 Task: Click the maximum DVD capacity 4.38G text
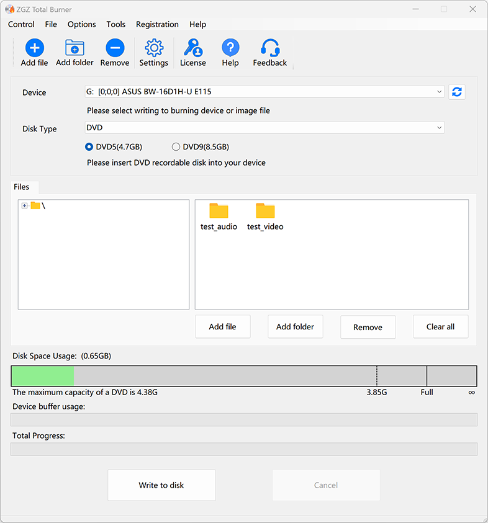click(x=85, y=392)
